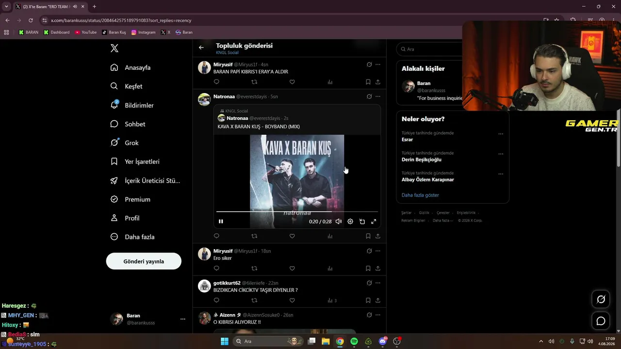This screenshot has height=349, width=621.
Task: Open Sohbet messages
Action: coord(128,124)
